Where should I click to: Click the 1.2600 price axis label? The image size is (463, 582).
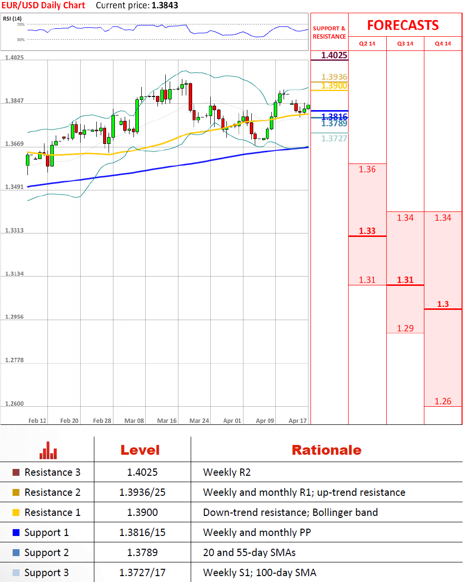point(14,403)
